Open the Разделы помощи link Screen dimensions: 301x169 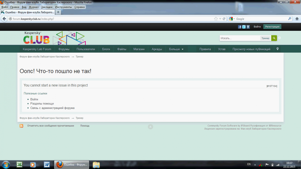pyautogui.click(x=42, y=104)
